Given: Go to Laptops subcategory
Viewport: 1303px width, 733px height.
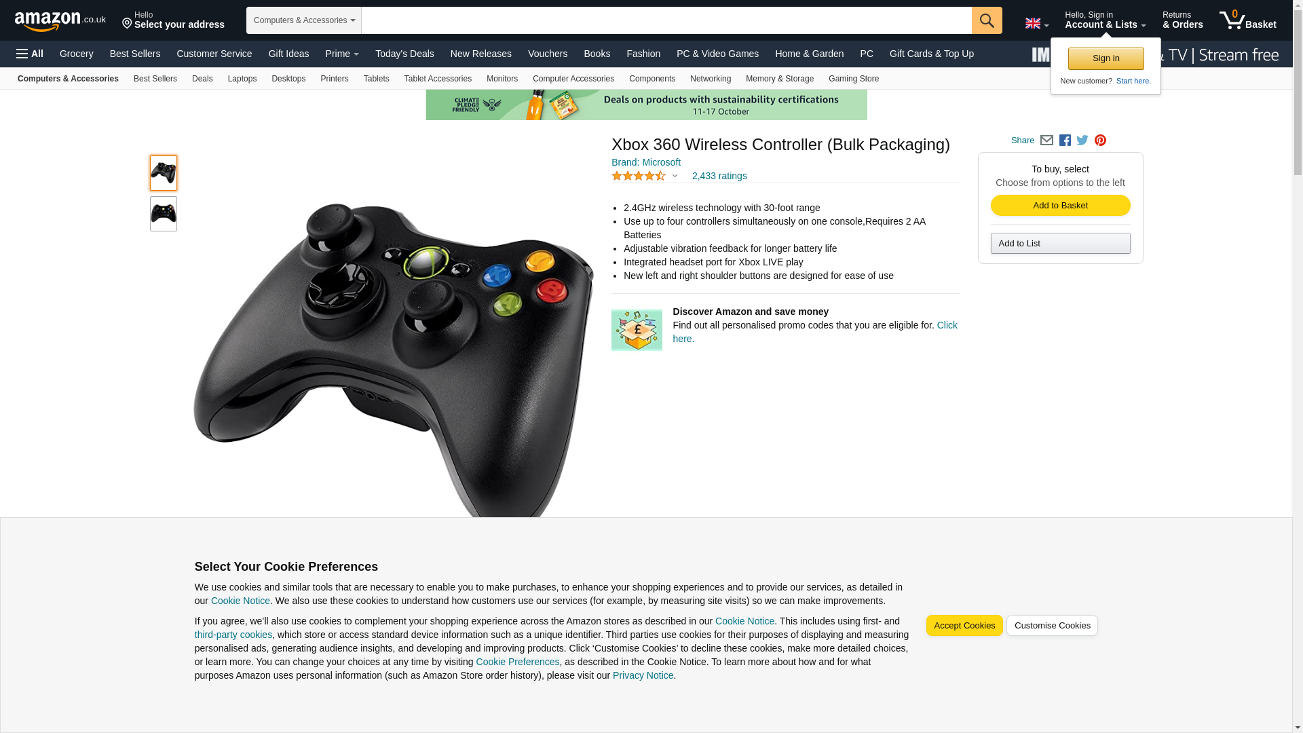Looking at the screenshot, I should pos(242,79).
